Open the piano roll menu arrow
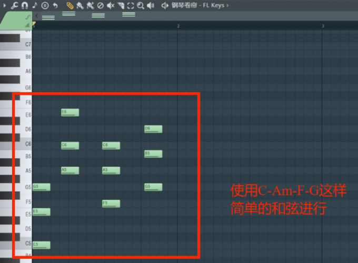Screen dimensions: 358x263 4,5
